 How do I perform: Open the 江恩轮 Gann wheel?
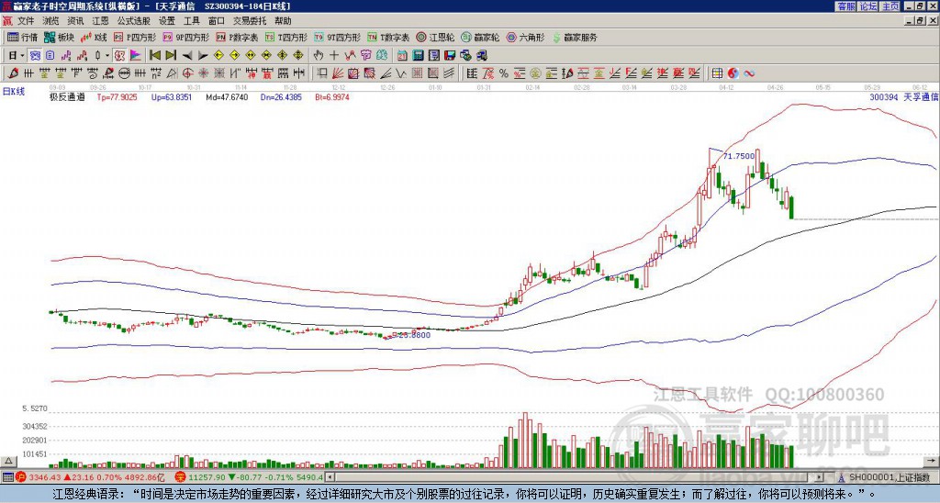(x=436, y=37)
